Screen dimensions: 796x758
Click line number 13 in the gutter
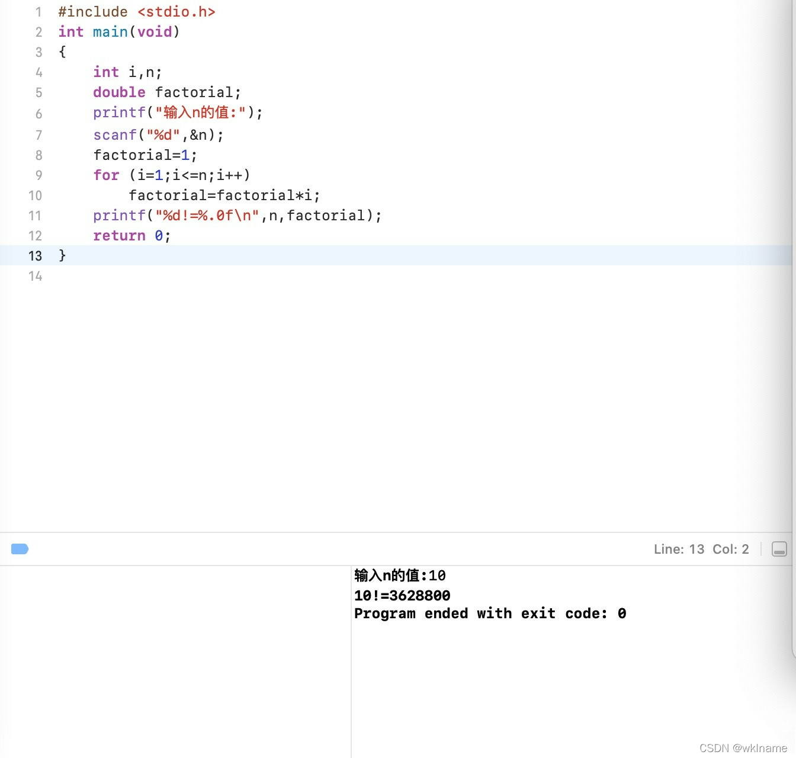[x=35, y=256]
